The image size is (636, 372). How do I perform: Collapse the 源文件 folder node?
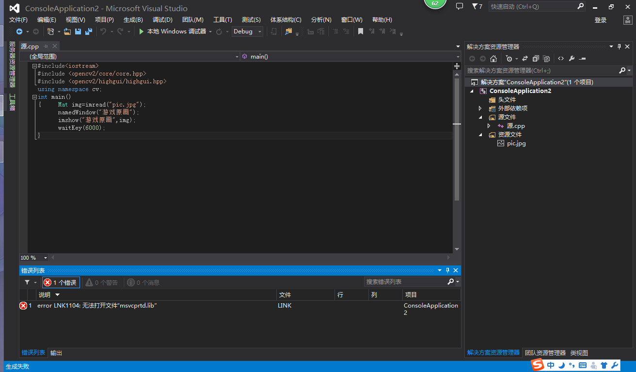pos(480,117)
